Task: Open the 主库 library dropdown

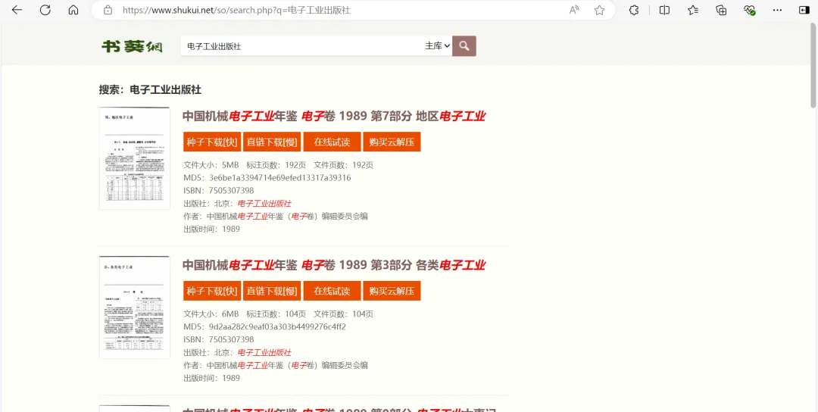Action: 437,46
